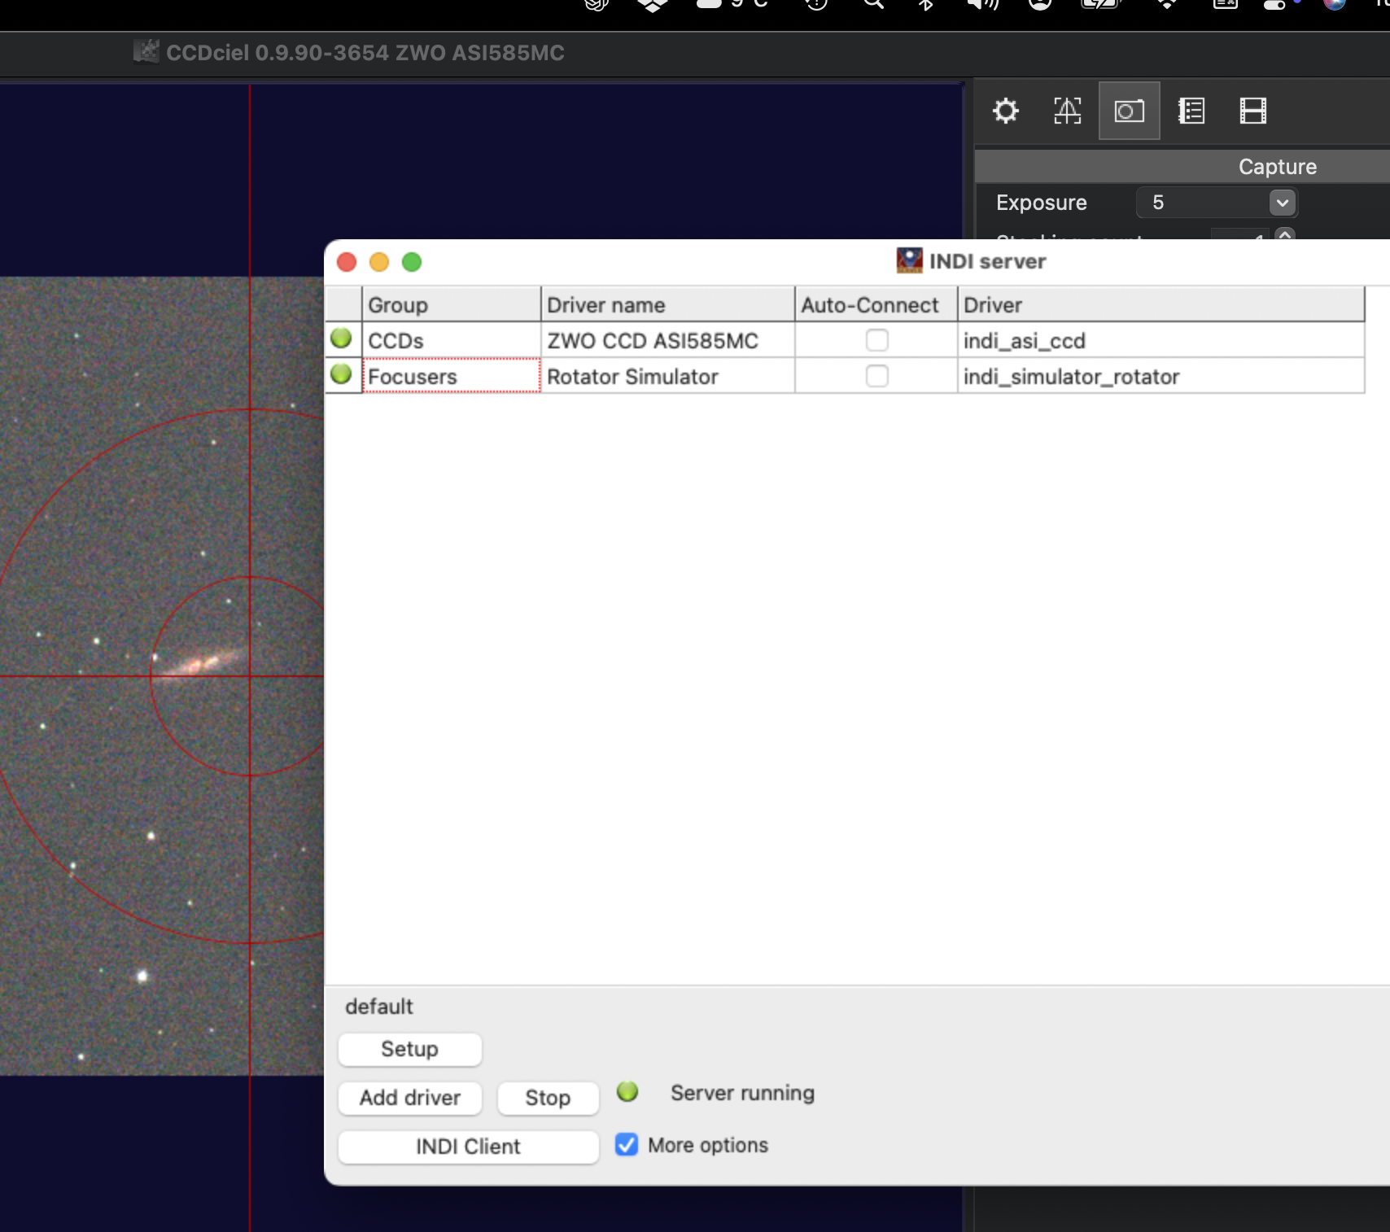
Task: Open the gear settings tab icon
Action: (1006, 111)
